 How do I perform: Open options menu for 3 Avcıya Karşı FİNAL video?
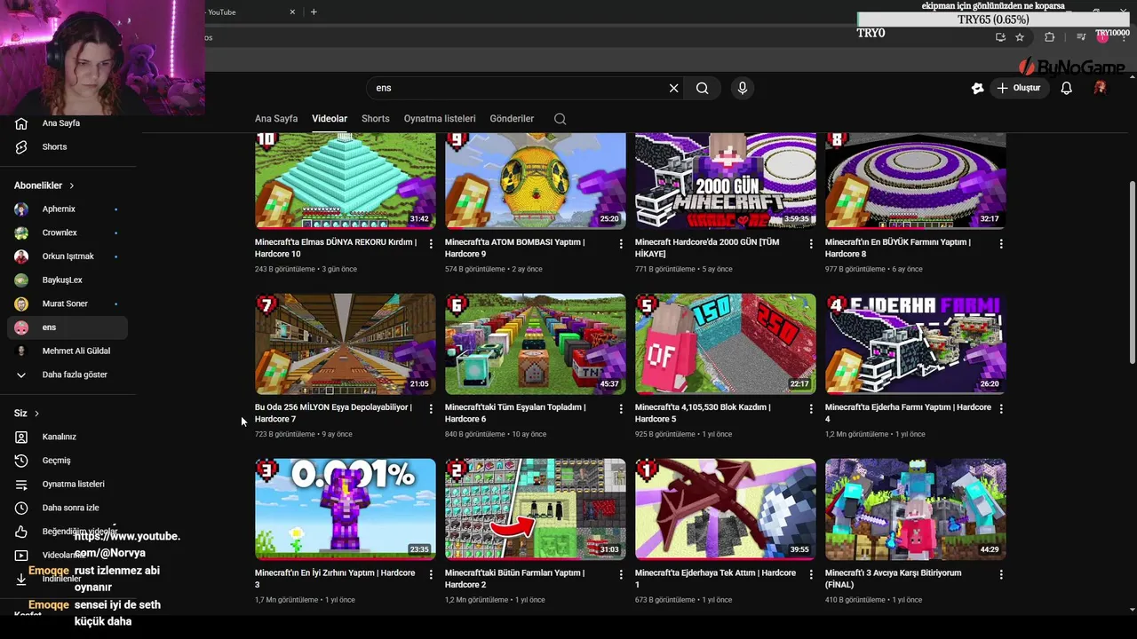coord(1001,574)
